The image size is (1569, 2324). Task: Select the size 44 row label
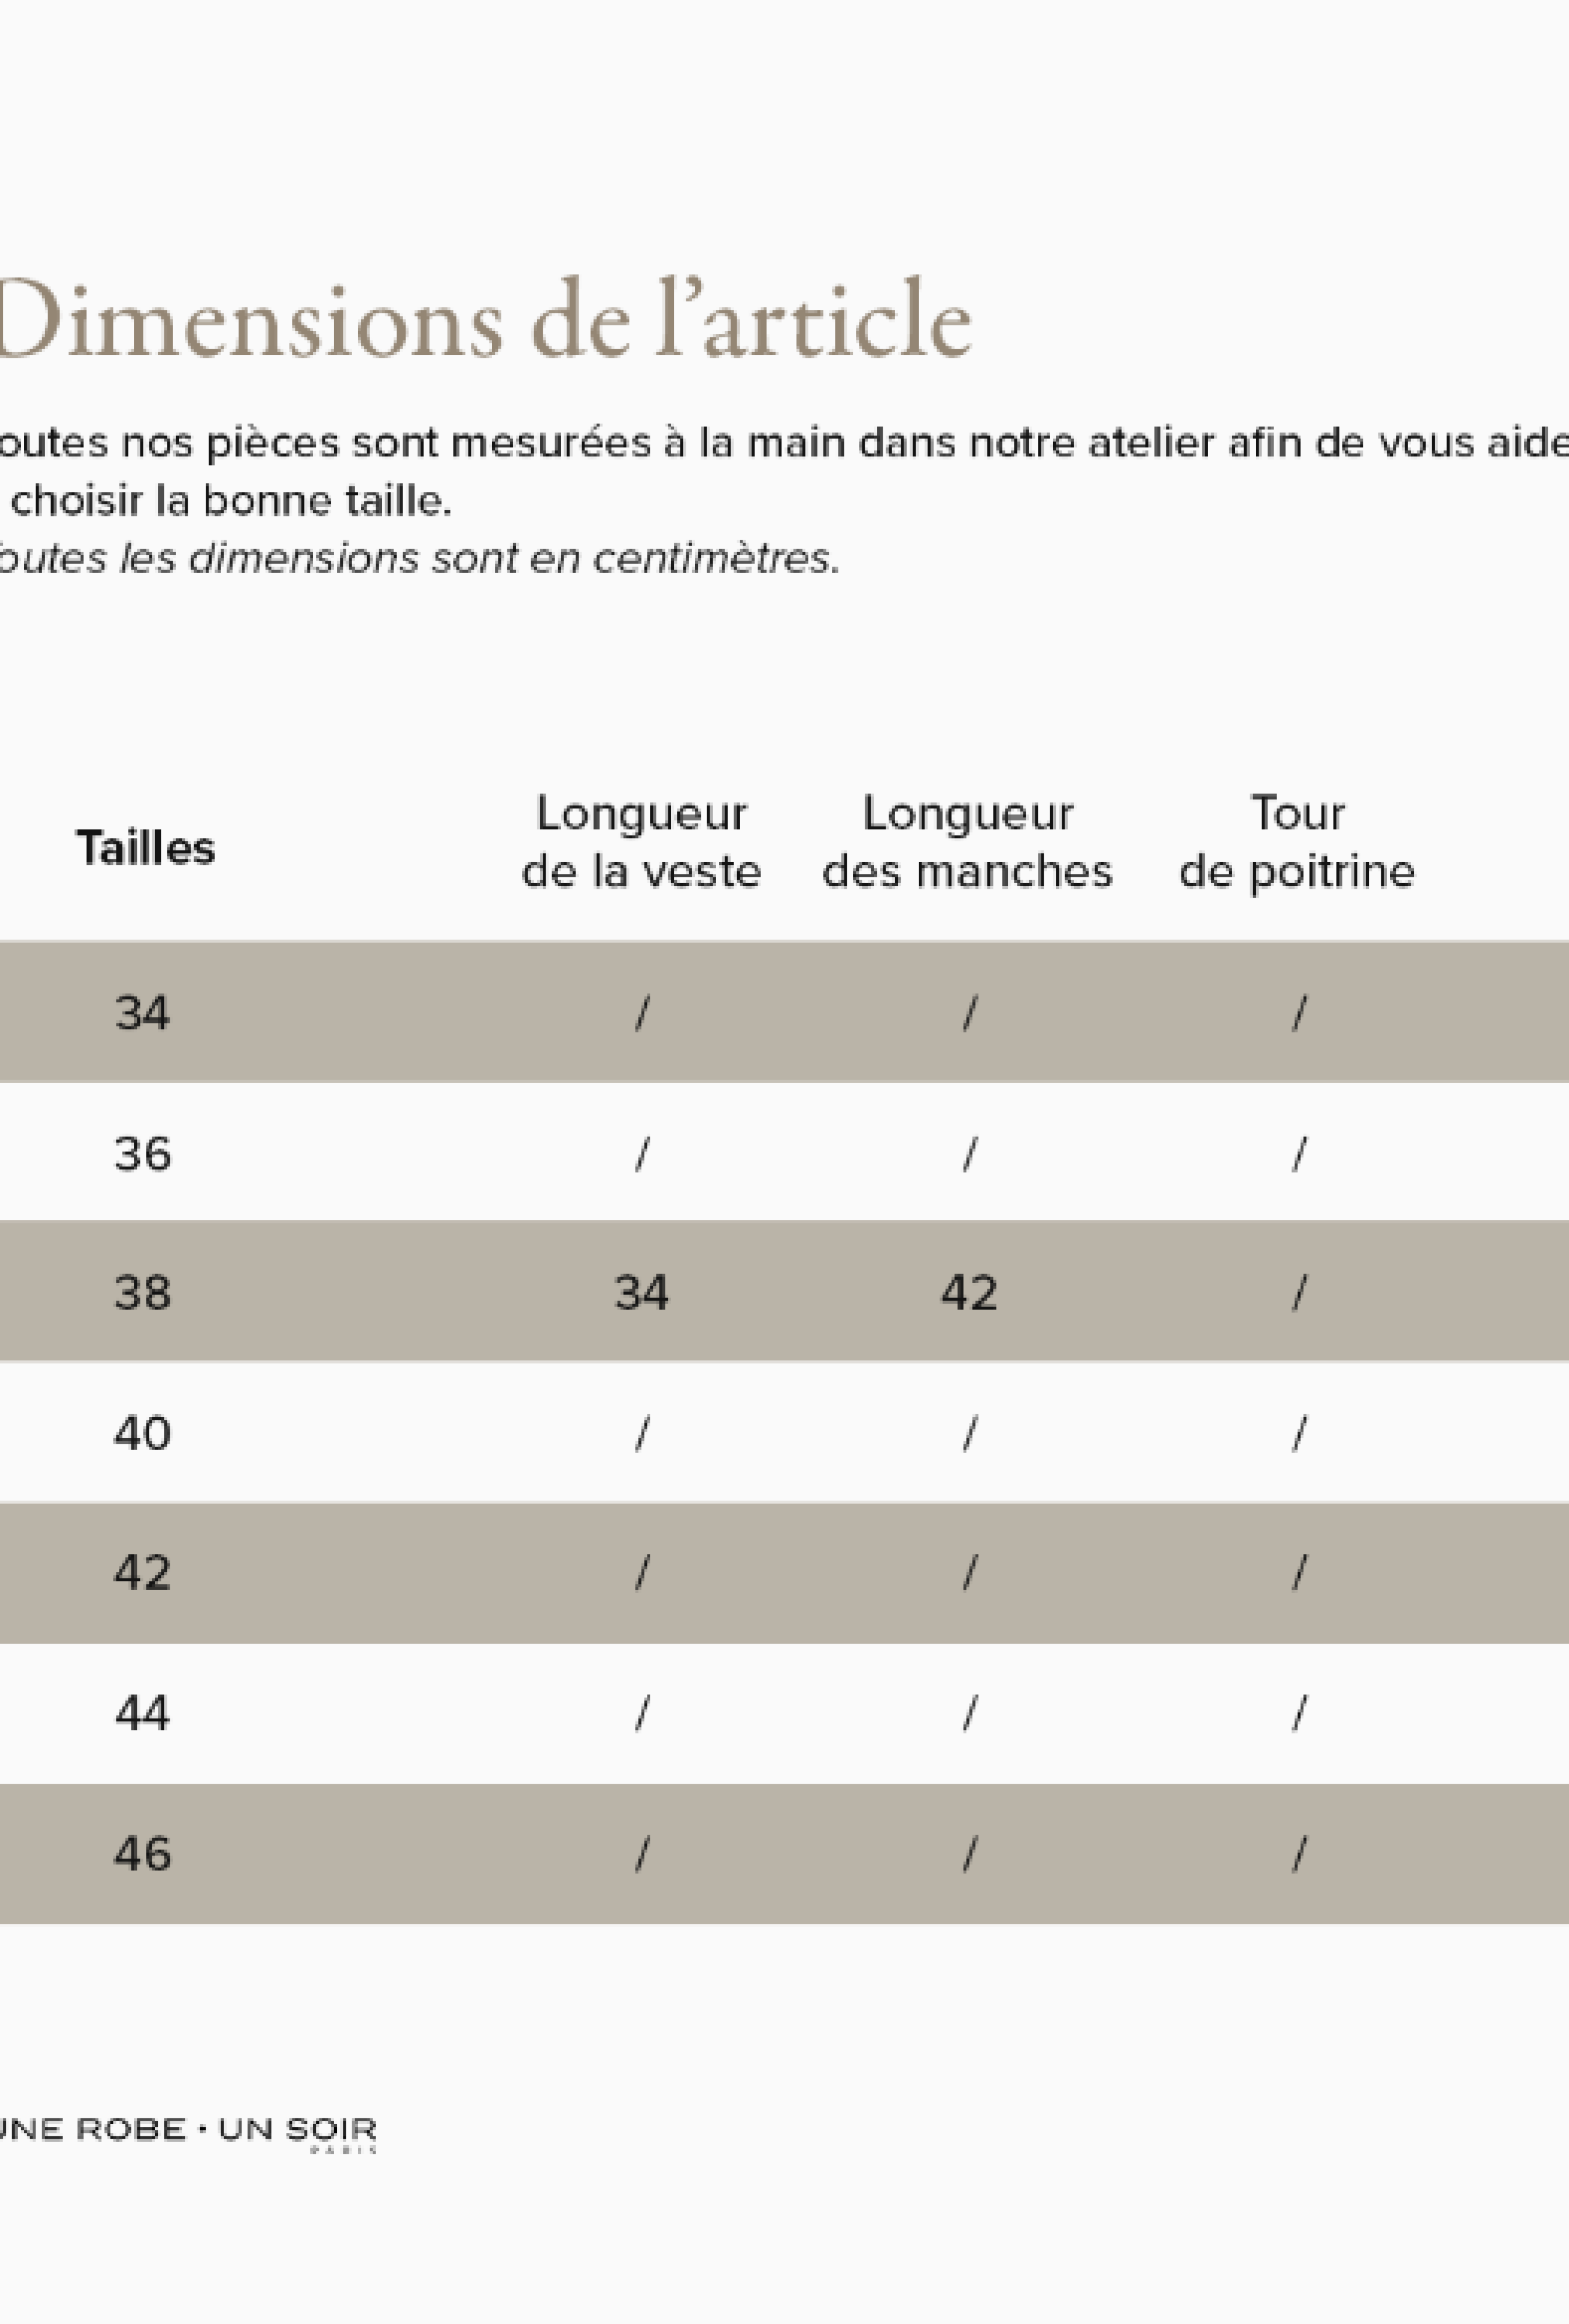tap(142, 1714)
